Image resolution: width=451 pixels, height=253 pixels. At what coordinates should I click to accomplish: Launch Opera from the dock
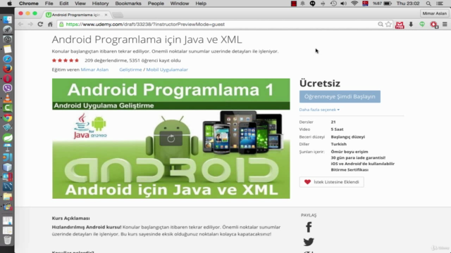click(8, 79)
